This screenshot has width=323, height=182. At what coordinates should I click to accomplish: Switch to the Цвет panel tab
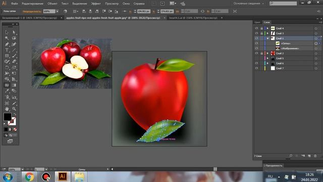click(257, 22)
